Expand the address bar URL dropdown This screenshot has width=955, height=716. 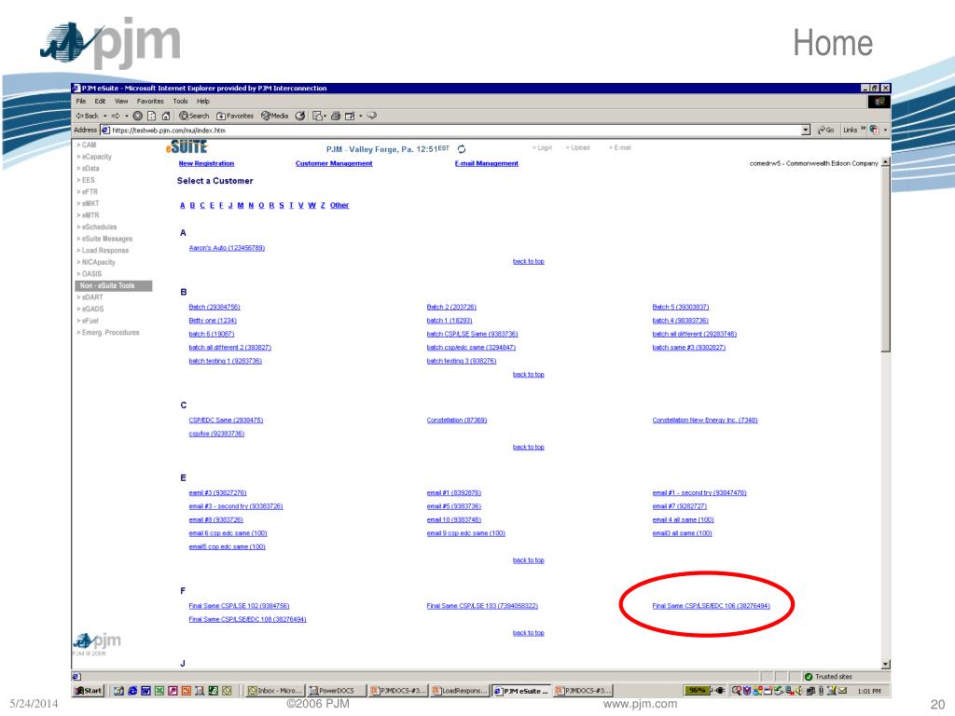coord(806,130)
